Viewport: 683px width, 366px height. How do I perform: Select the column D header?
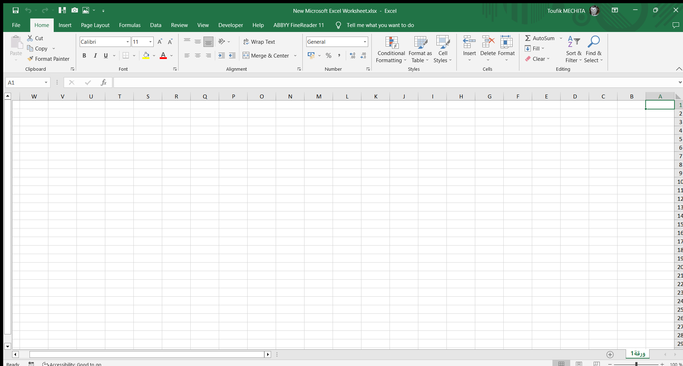pyautogui.click(x=575, y=96)
